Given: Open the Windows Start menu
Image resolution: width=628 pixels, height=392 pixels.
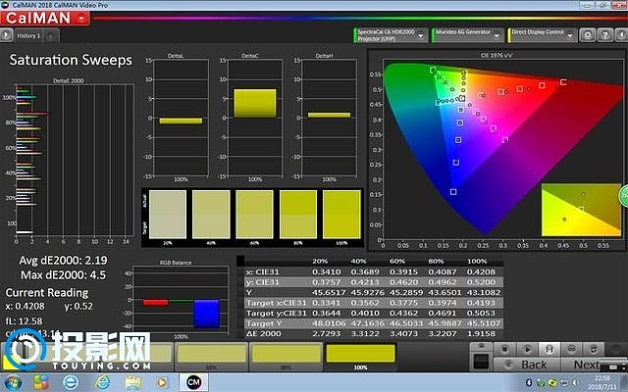Looking at the screenshot, I should (x=16, y=380).
